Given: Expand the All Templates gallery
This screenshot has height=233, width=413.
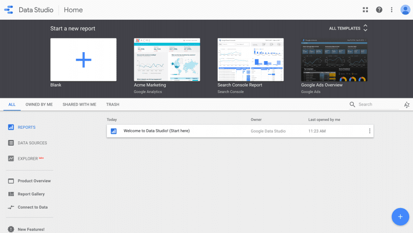Looking at the screenshot, I should coord(348,29).
